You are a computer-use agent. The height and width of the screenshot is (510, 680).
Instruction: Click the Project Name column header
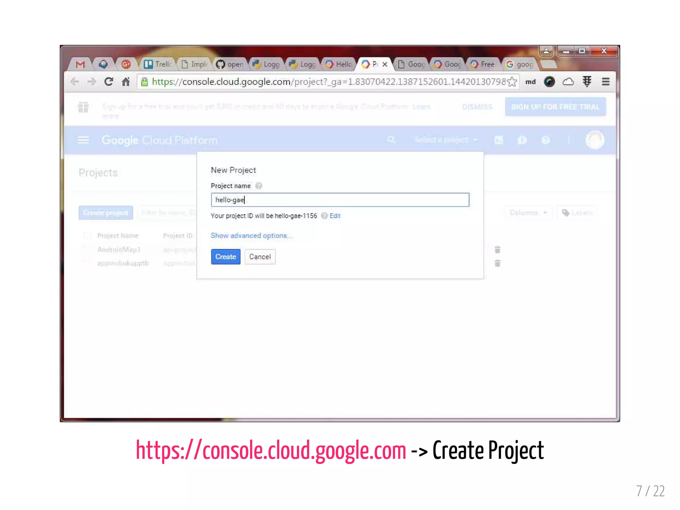click(118, 236)
